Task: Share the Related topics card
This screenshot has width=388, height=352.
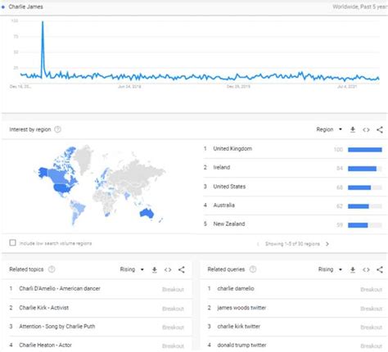Action: pos(182,270)
